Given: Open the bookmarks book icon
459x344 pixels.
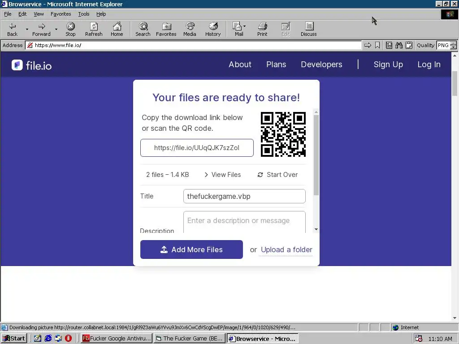Looking at the screenshot, I should point(389,45).
